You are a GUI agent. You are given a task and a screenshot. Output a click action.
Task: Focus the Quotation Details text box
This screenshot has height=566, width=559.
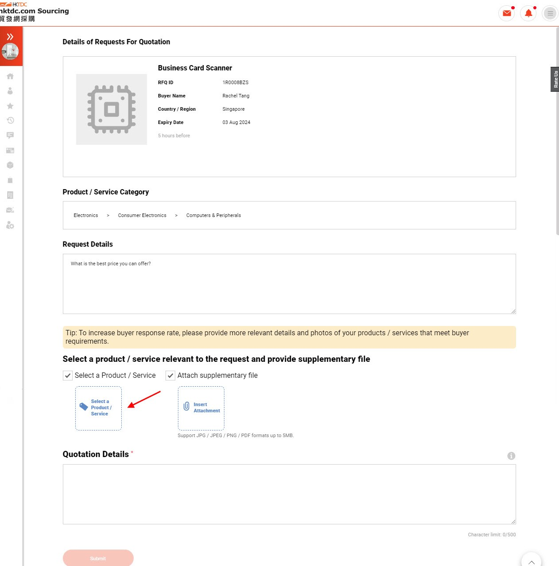coord(289,494)
